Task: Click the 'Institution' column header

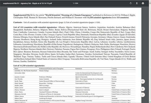Action: click(x=79, y=69)
